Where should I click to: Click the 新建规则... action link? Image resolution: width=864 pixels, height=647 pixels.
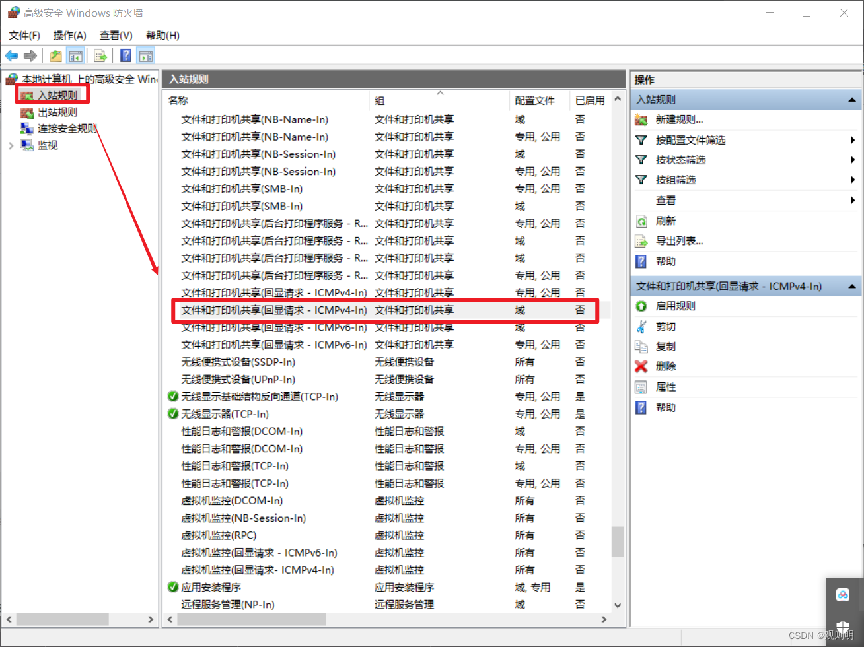click(679, 119)
